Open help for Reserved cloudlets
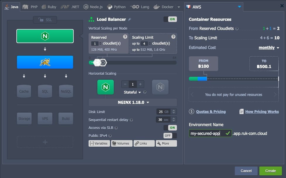The image size is (286, 178). [125, 37]
